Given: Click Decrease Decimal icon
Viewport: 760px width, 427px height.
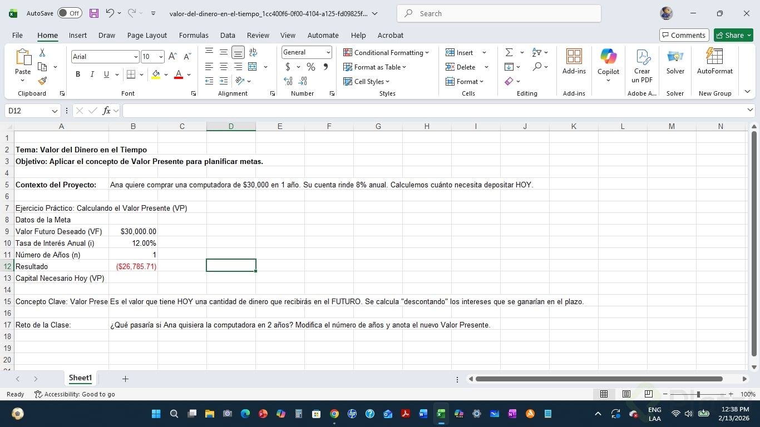Looking at the screenshot, I should click(303, 81).
